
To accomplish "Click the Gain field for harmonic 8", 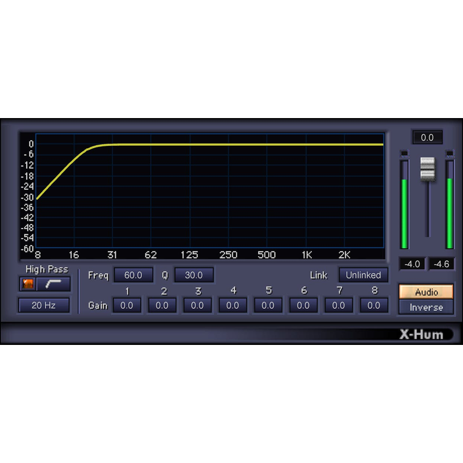I will (x=374, y=306).
